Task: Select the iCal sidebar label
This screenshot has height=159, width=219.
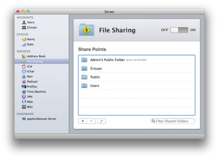Action: tap(30, 66)
